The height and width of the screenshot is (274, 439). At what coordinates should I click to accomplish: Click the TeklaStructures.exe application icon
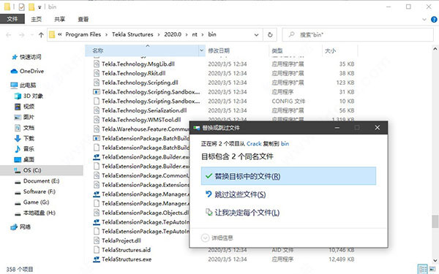97,259
